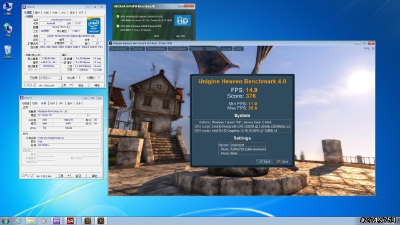Switch to AIDA64 red taskbar icon
400x225 pixels.
(x=69, y=221)
